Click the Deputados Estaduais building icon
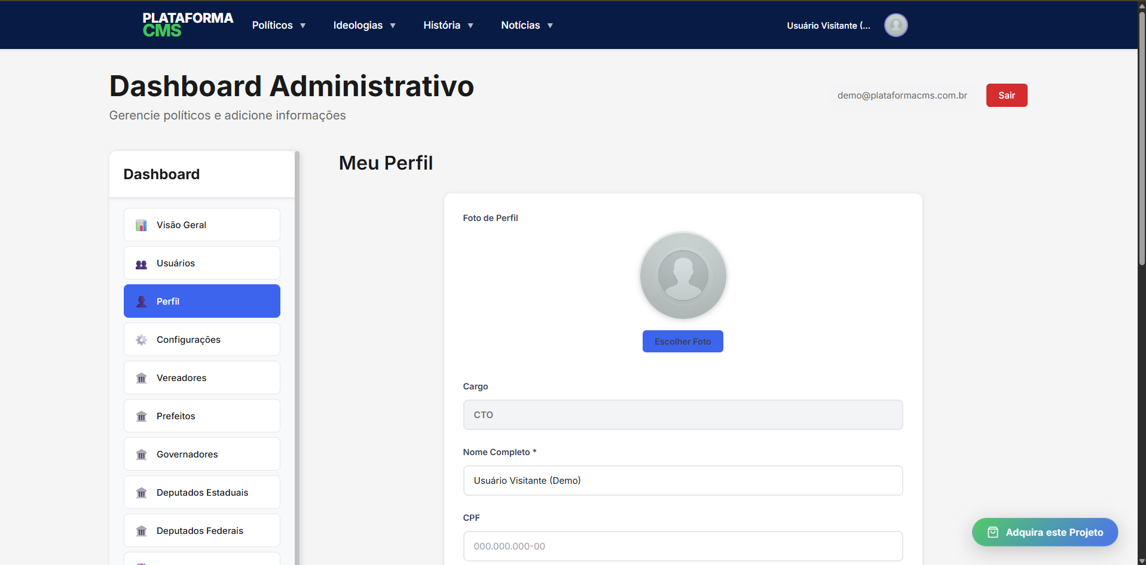The width and height of the screenshot is (1146, 565). coord(141,493)
